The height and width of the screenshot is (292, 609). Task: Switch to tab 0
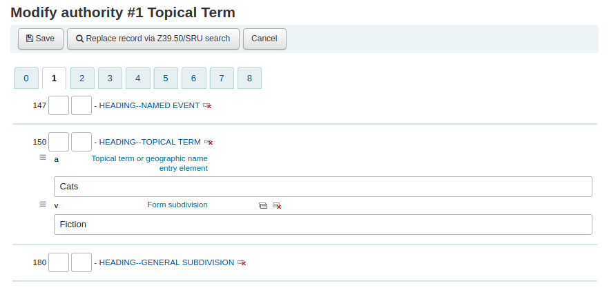tap(26, 79)
